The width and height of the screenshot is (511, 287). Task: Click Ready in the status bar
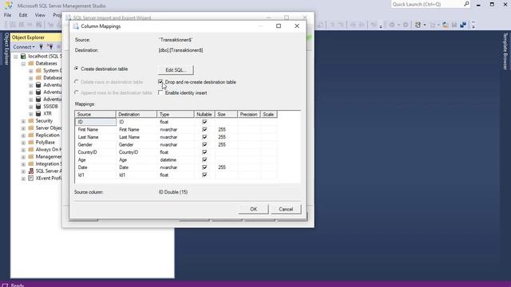coord(18,285)
